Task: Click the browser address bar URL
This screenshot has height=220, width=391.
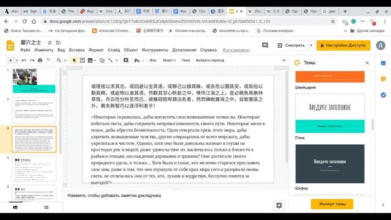Action: (x=159, y=21)
